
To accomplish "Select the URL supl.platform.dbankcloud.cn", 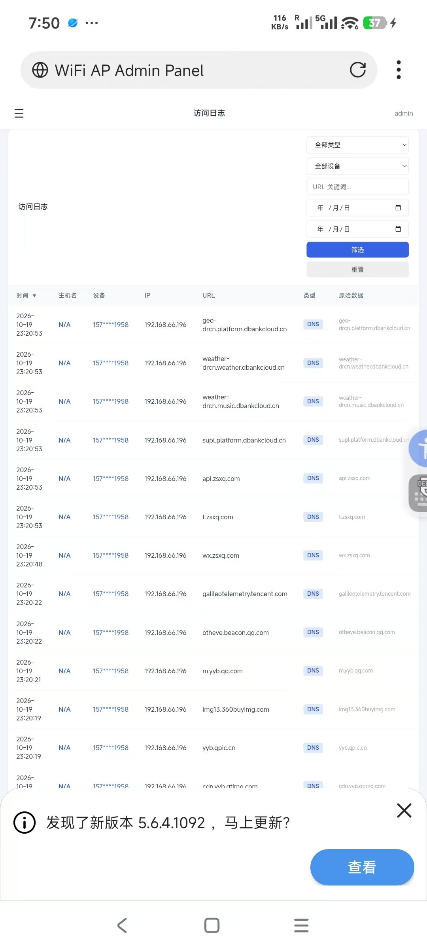I will point(244,440).
